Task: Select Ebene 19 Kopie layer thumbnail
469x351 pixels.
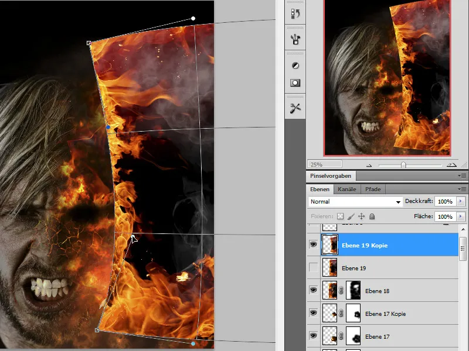Action: [329, 245]
